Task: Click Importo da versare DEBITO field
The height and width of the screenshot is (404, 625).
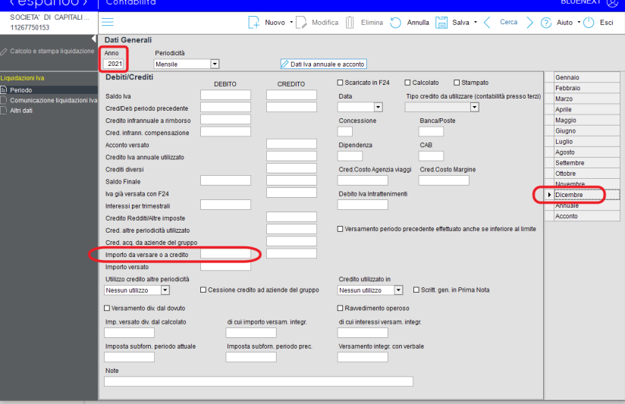Action: (x=225, y=253)
